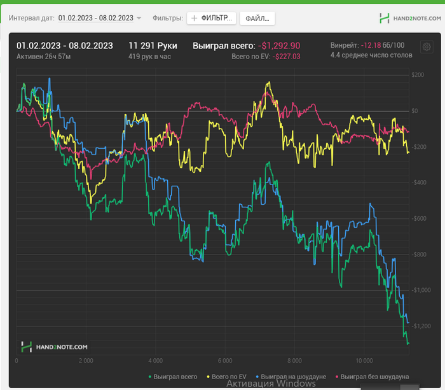This screenshot has height=390, width=445.
Task: Click the Hand2Note logo top right
Action: (x=410, y=18)
